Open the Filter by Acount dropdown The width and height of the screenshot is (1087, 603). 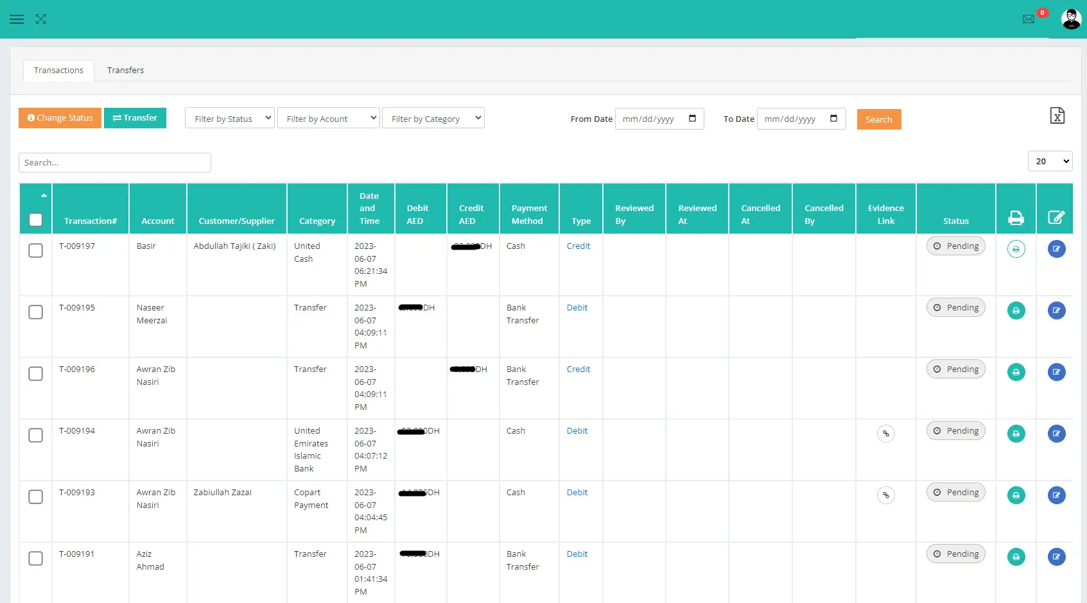(329, 119)
